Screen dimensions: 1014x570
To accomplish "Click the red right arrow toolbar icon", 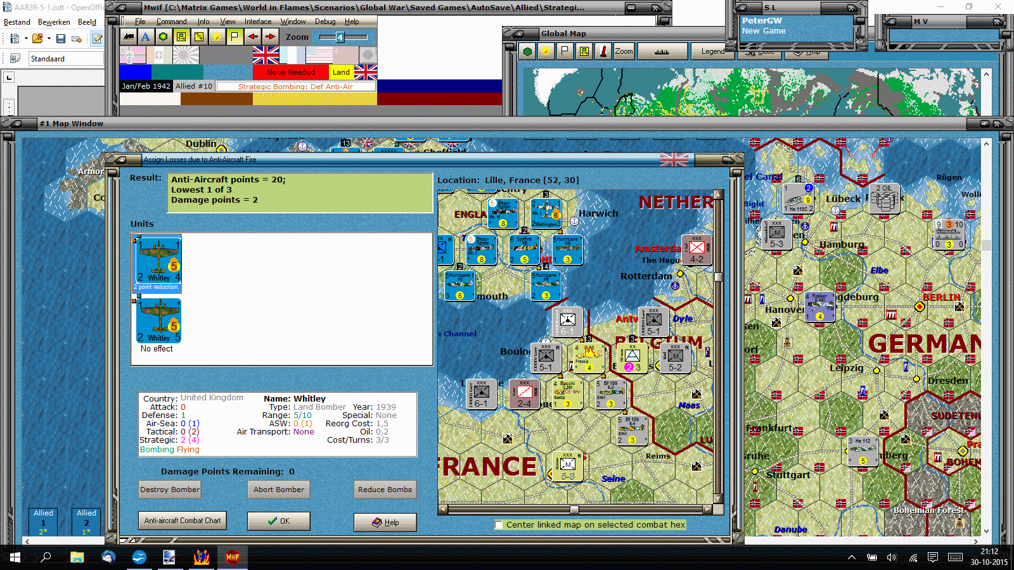I will pyautogui.click(x=271, y=37).
